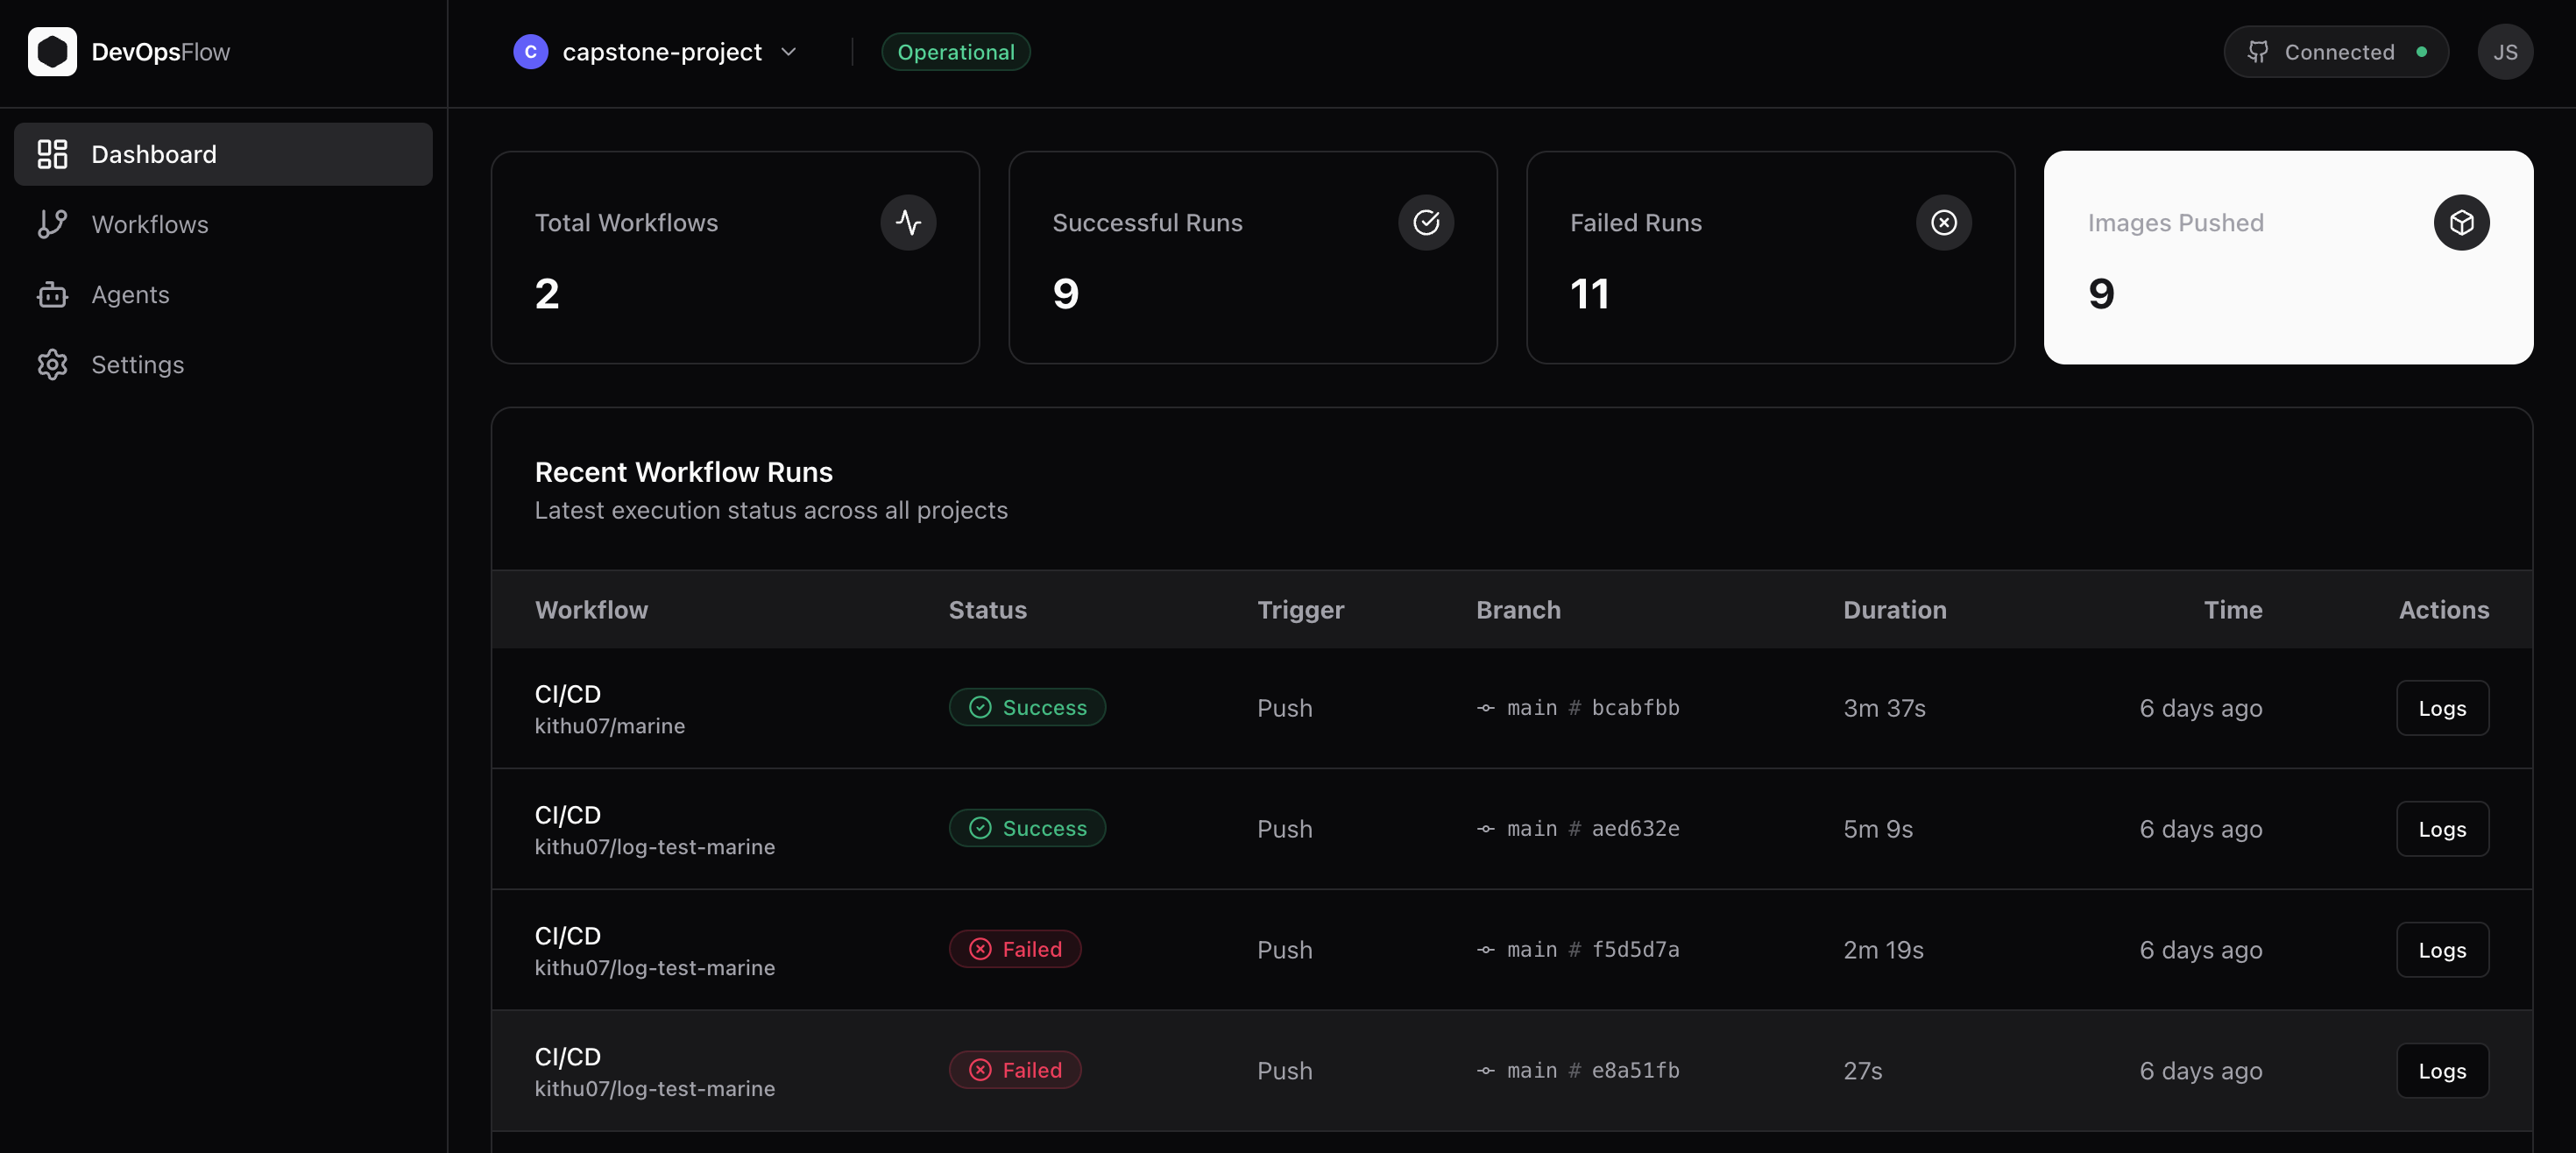Open logs for the 27s failed run
The image size is (2576, 1153).
(x=2441, y=1070)
